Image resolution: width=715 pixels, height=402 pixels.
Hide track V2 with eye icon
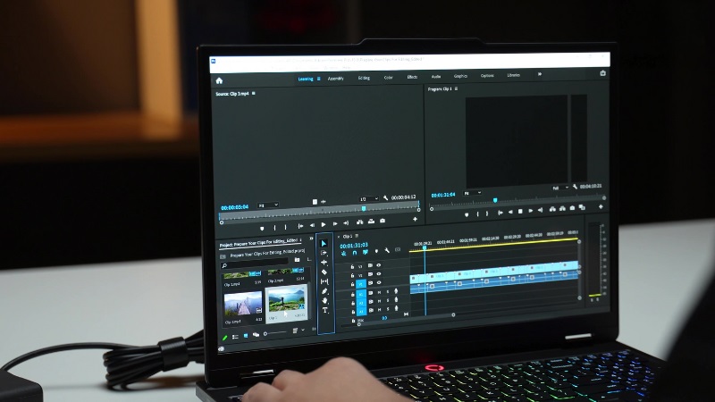click(378, 274)
